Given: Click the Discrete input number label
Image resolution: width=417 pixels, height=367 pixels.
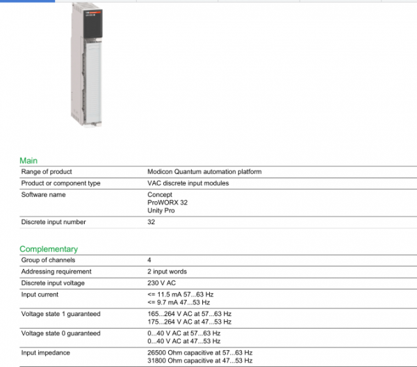Looking at the screenshot, I should (x=54, y=222).
